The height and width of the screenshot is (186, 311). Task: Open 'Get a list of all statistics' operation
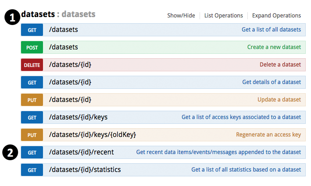tap(246, 170)
